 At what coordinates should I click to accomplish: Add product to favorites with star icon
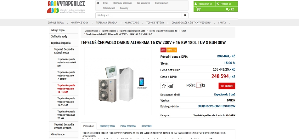click(164, 86)
